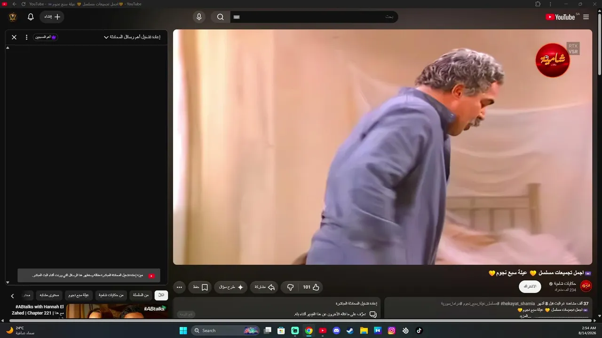Open Discord from the taskbar

click(336, 330)
